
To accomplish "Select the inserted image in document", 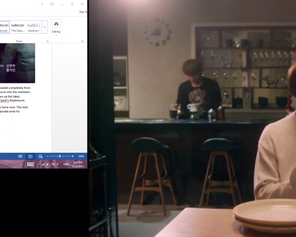I will coord(17,63).
